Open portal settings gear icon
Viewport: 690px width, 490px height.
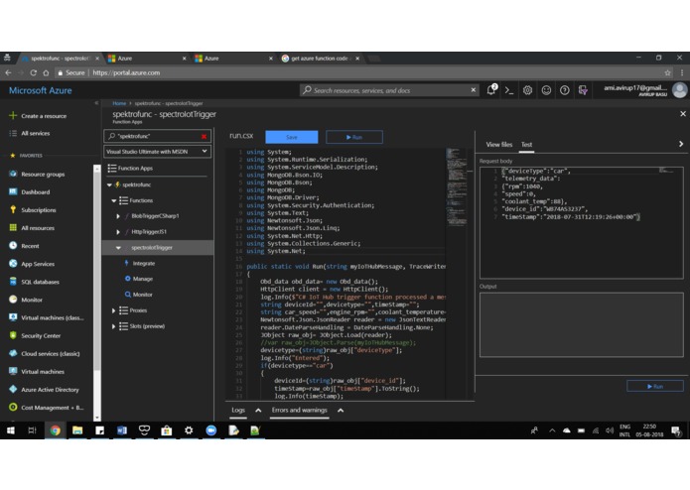coord(527,90)
